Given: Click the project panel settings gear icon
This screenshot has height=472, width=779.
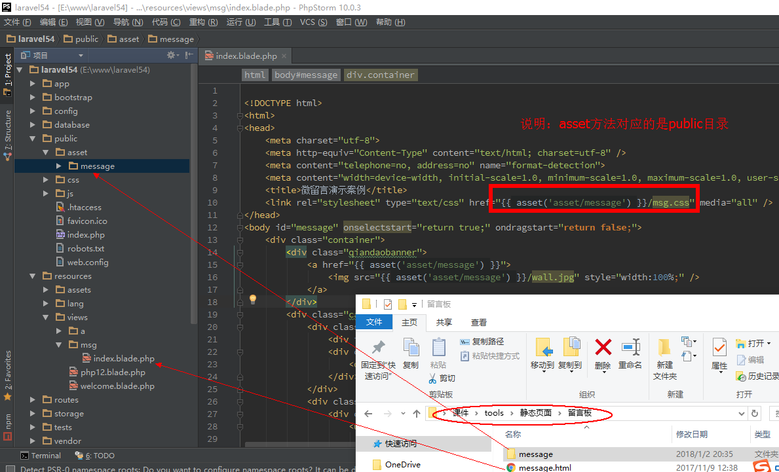Looking at the screenshot, I should point(171,56).
